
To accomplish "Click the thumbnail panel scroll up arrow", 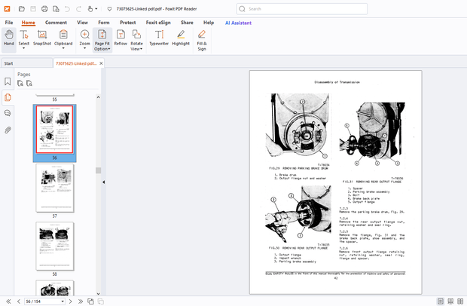I will pyautogui.click(x=98, y=97).
